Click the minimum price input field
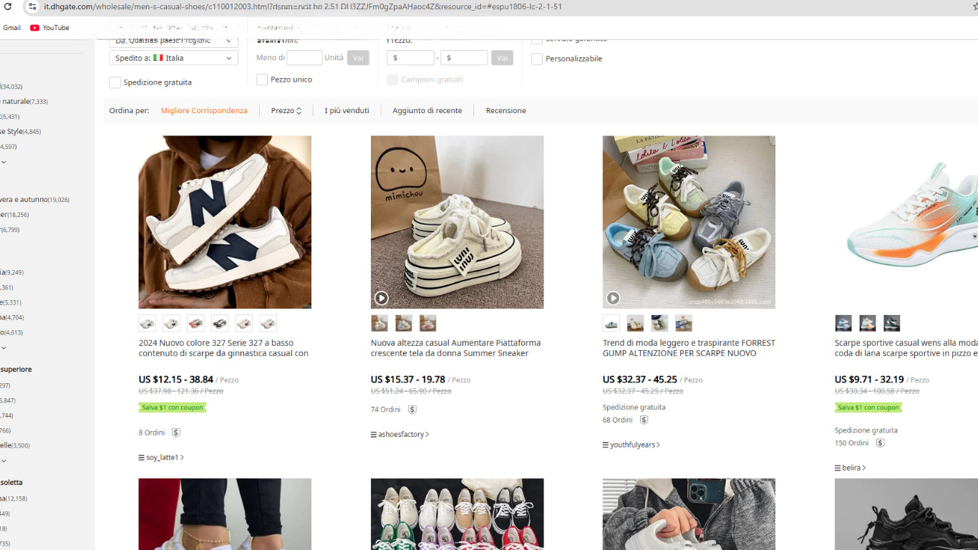The width and height of the screenshot is (978, 550). click(410, 58)
